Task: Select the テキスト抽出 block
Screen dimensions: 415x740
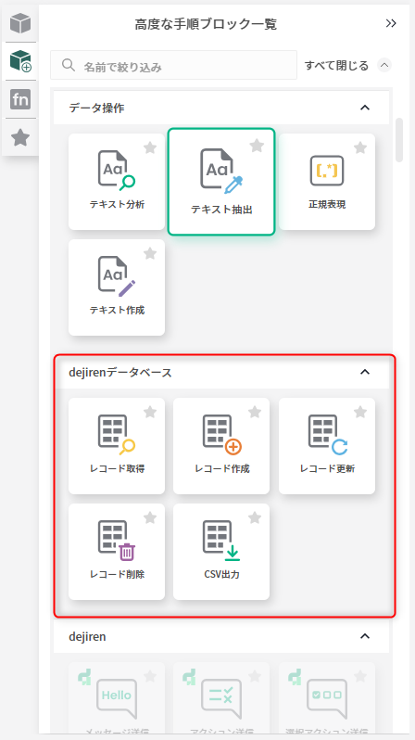Action: 221,182
